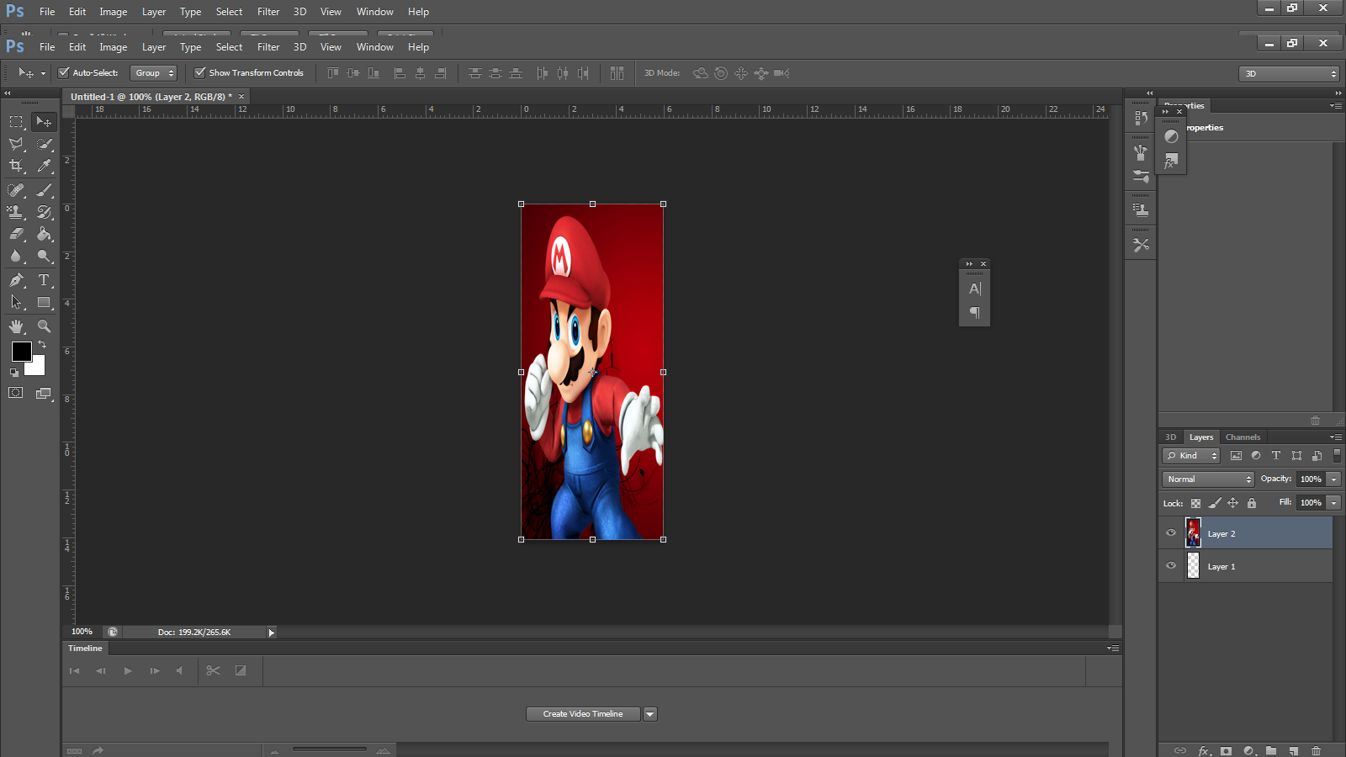Image resolution: width=1346 pixels, height=757 pixels.
Task: Select the Paint Bucket tool
Action: (x=44, y=234)
